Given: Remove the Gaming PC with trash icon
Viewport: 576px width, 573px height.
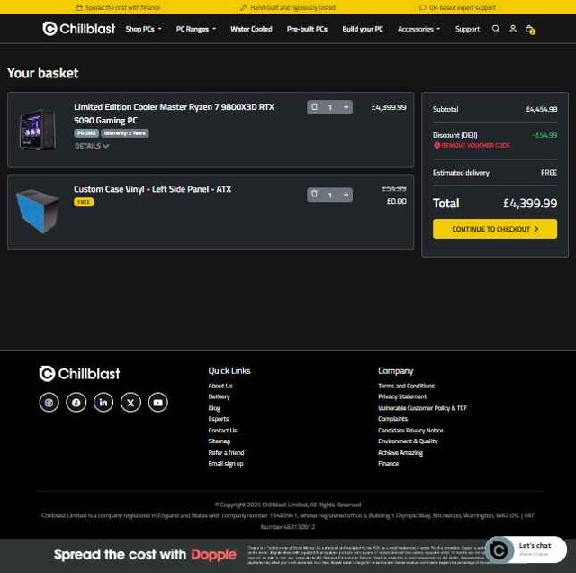Looking at the screenshot, I should [314, 107].
